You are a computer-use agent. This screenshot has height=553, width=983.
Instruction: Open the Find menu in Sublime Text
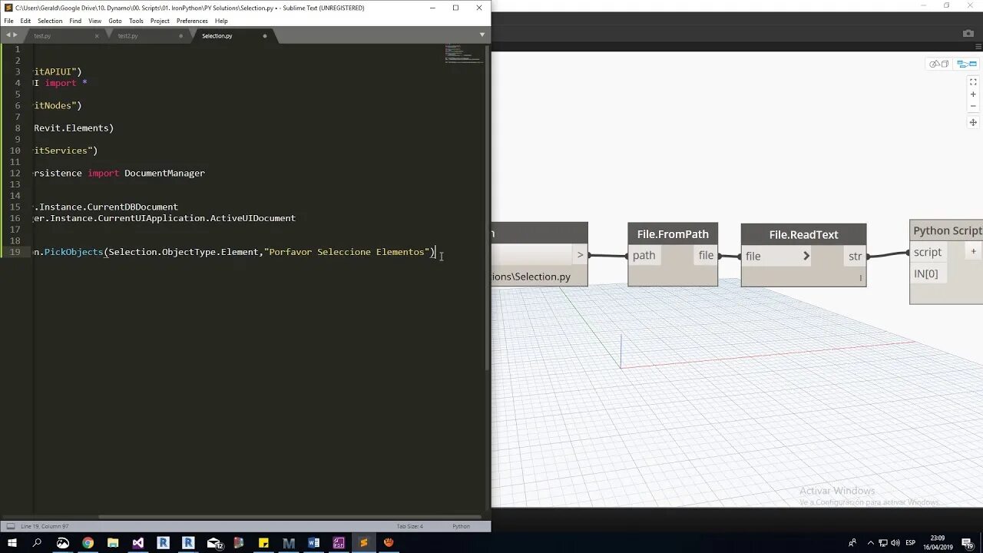click(75, 21)
